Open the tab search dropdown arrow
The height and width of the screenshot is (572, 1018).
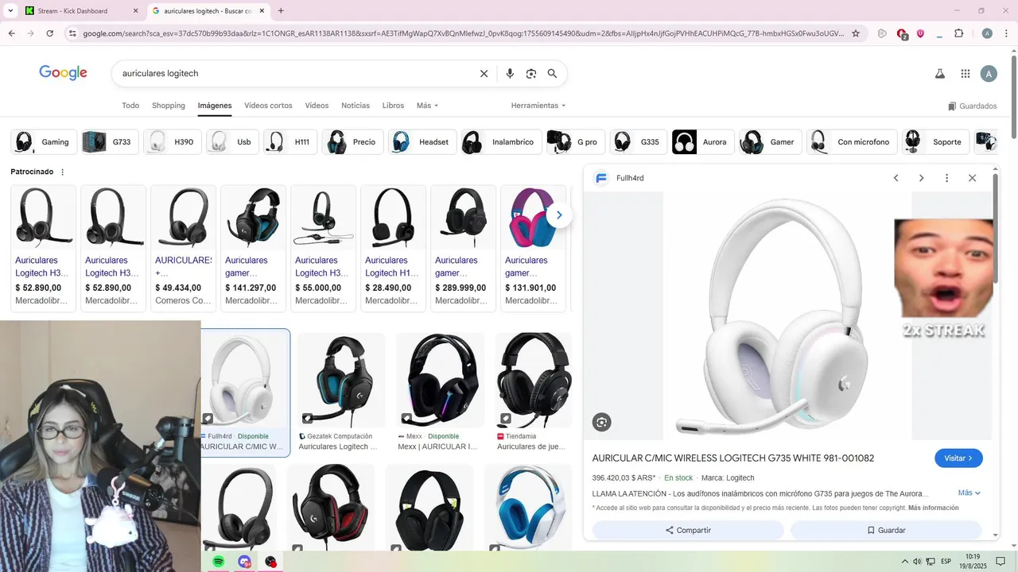tap(10, 11)
